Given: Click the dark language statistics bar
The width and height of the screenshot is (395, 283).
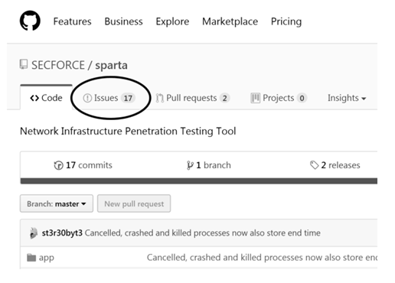Looking at the screenshot, I should tap(199, 181).
